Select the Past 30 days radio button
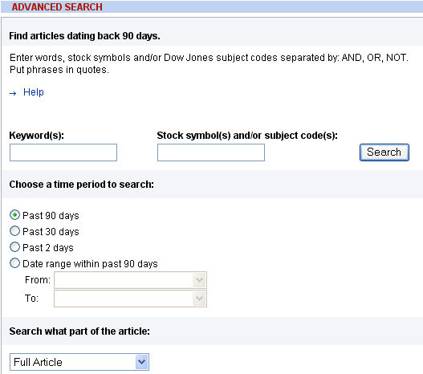This screenshot has width=423, height=374. click(14, 231)
